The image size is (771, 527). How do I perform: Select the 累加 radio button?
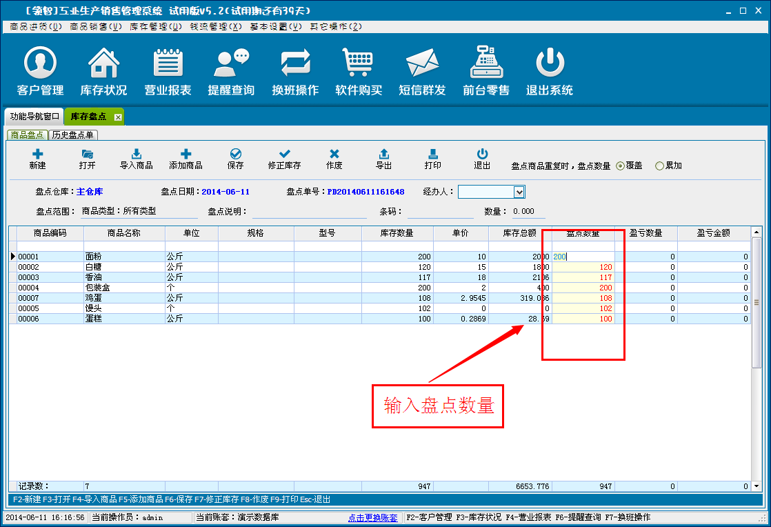click(659, 166)
